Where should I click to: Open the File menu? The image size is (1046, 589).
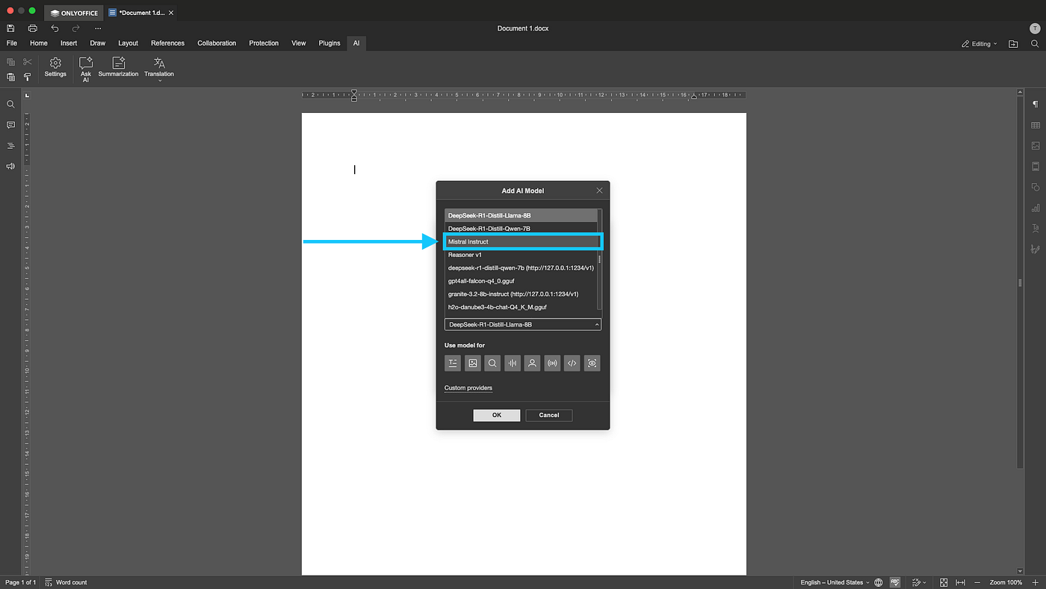pos(12,43)
